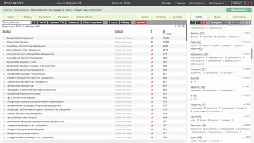Click the Все проекты breadcrumb link
The width and height of the screenshot is (254, 143).
point(21,10)
